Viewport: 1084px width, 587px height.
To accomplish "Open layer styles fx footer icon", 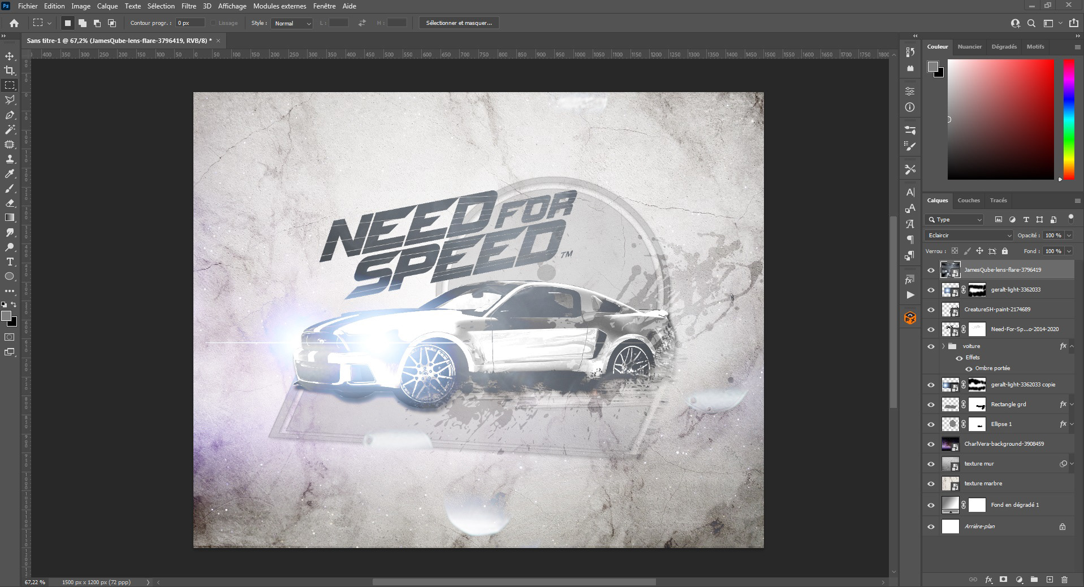I will tap(988, 579).
